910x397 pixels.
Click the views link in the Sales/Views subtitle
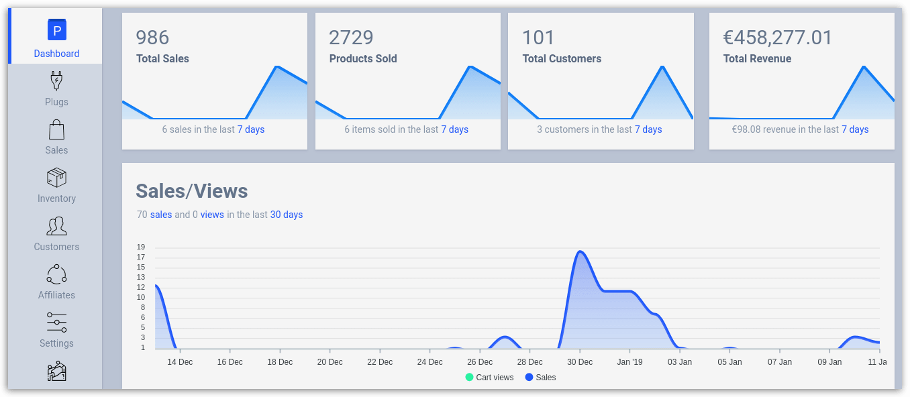click(213, 214)
